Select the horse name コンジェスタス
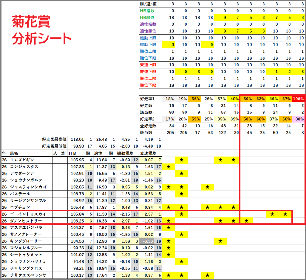The image size is (306, 280). click(24, 167)
